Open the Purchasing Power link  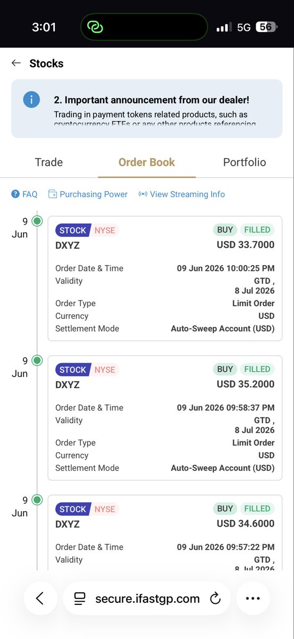pos(94,194)
